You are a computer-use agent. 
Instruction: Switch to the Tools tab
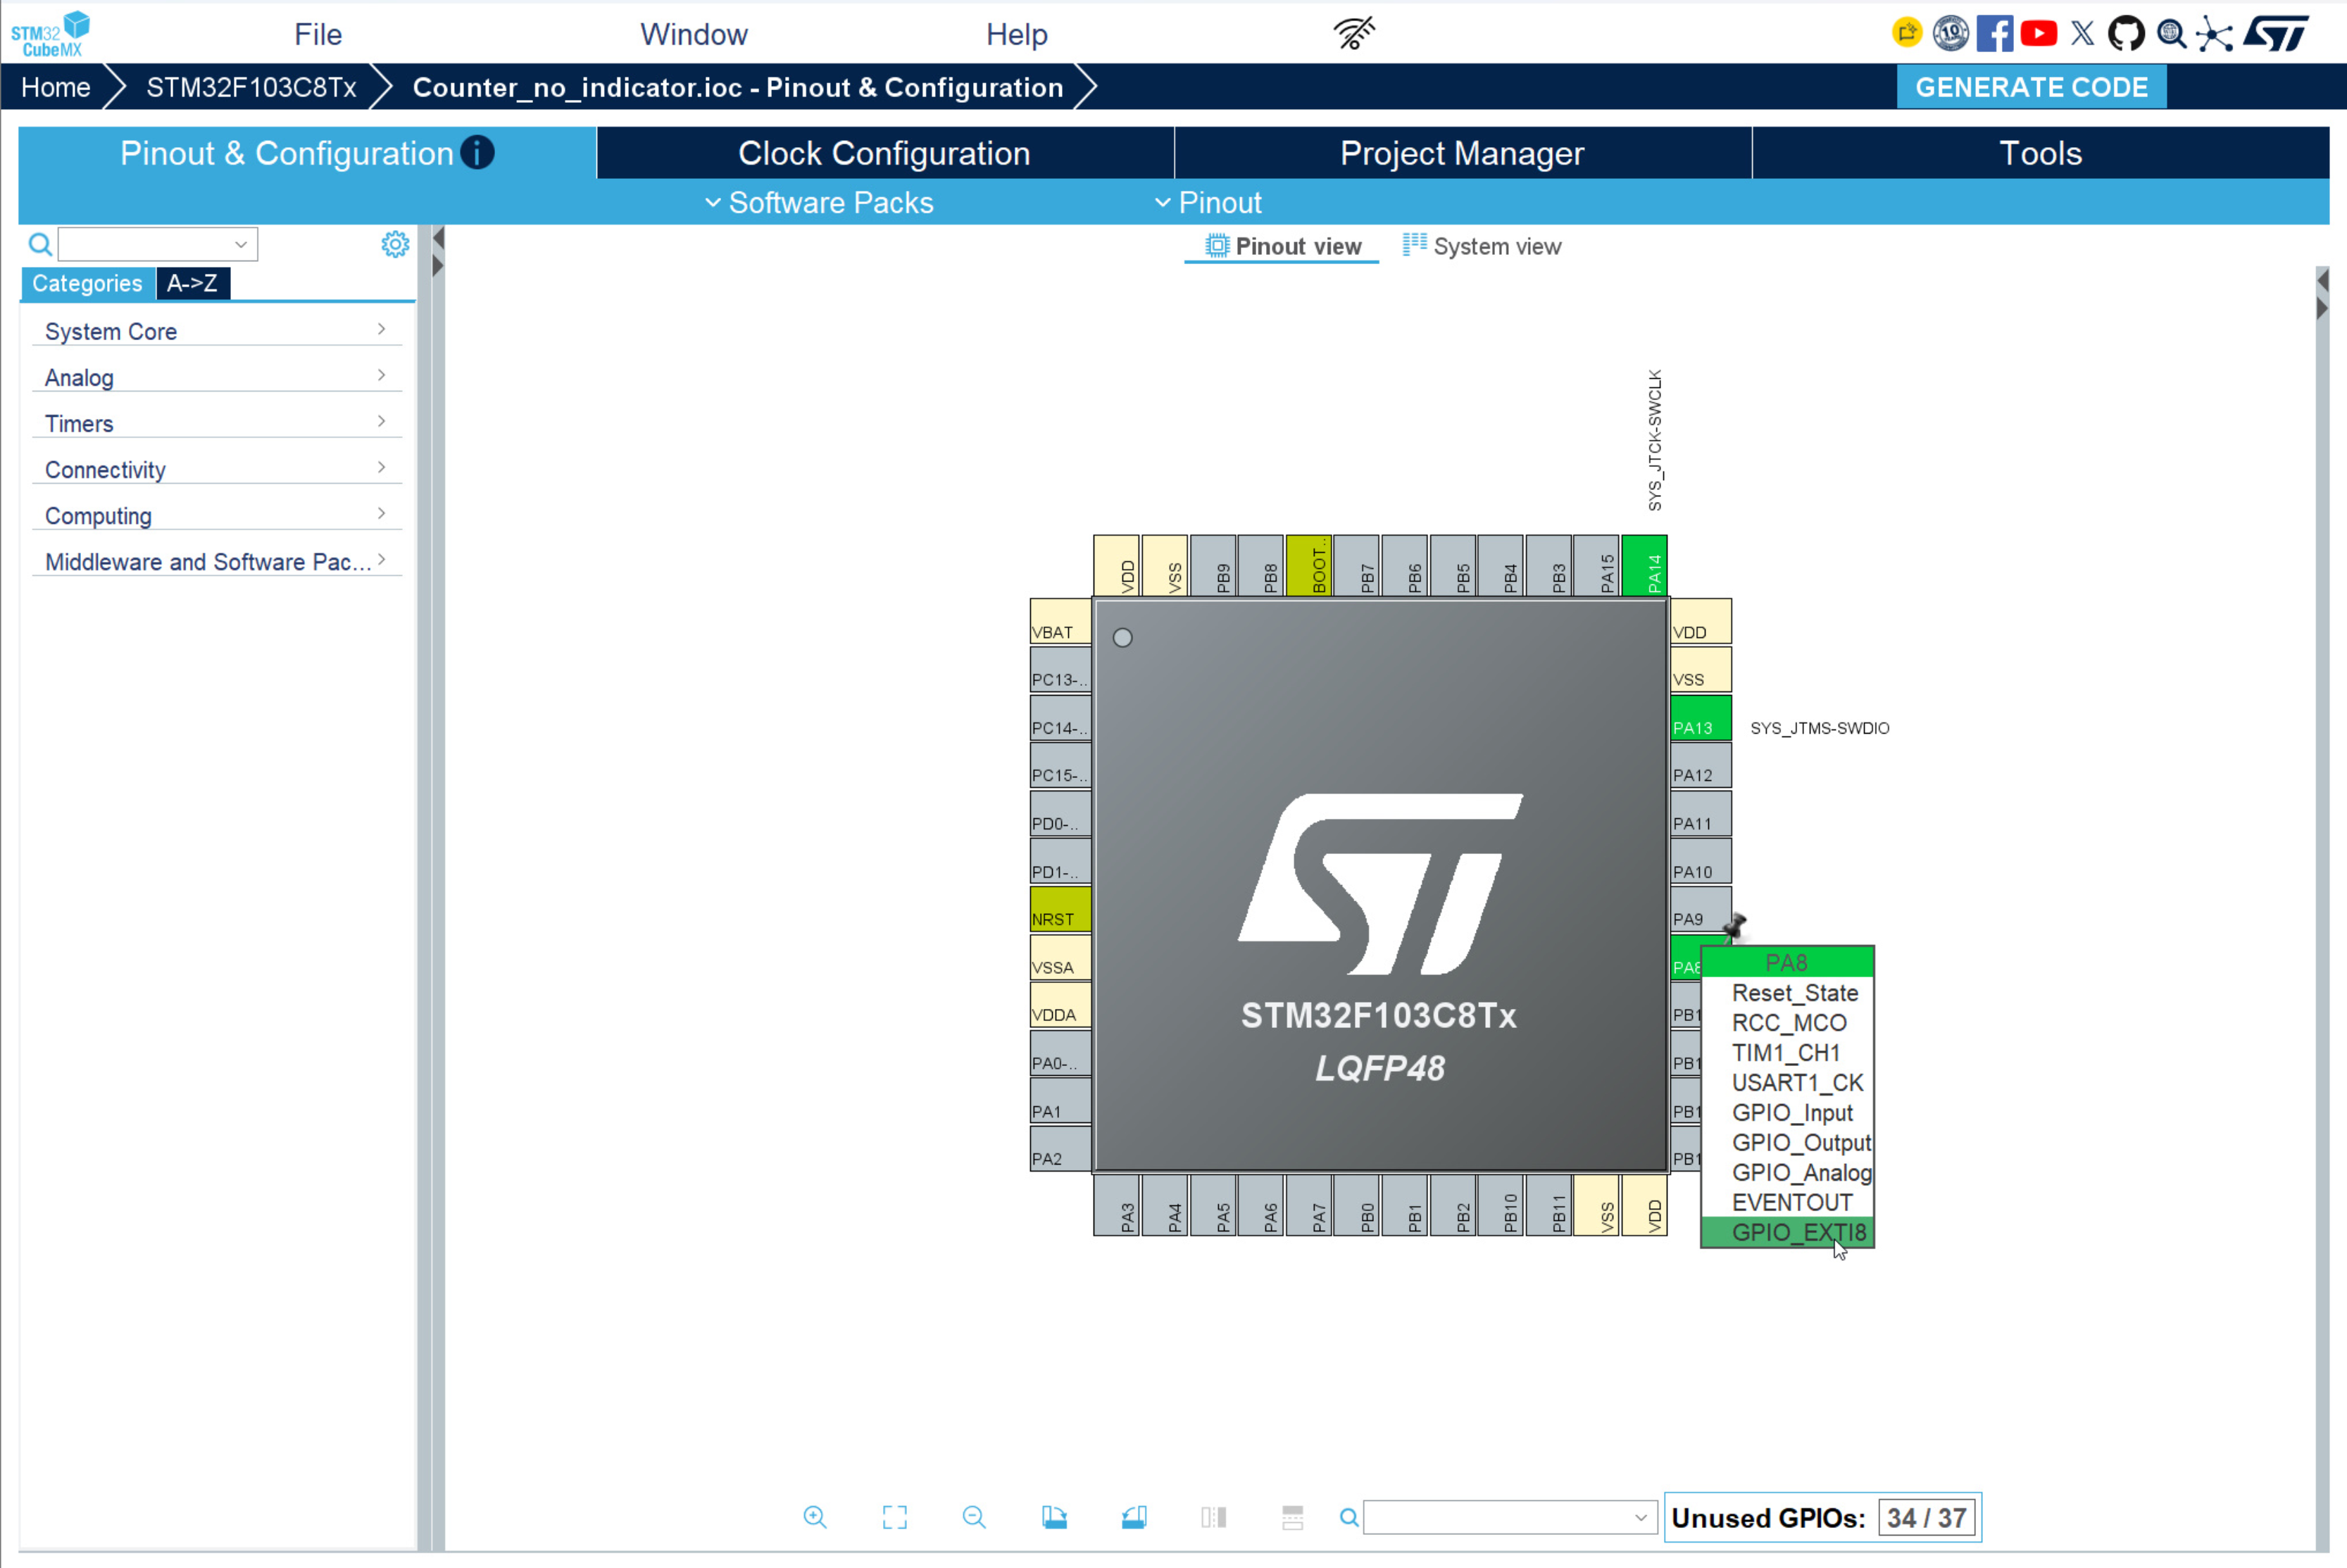[2040, 153]
